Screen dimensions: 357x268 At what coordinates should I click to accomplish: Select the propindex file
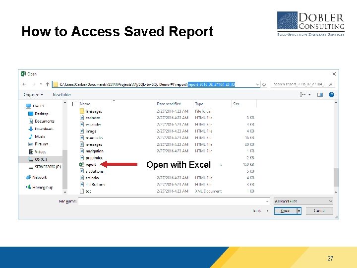pyautogui.click(x=94, y=158)
